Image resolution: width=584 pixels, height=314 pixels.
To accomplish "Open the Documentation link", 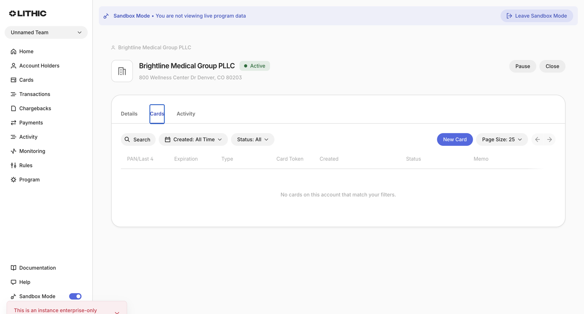I will click(37, 268).
